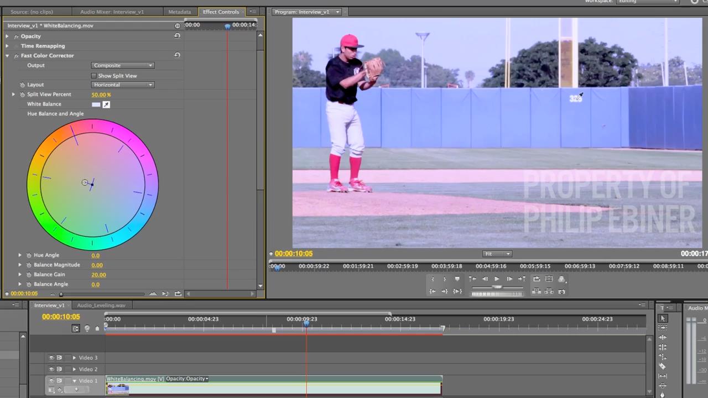Toggle the Layout stopwatch
This screenshot has height=398, width=708.
[x=22, y=85]
